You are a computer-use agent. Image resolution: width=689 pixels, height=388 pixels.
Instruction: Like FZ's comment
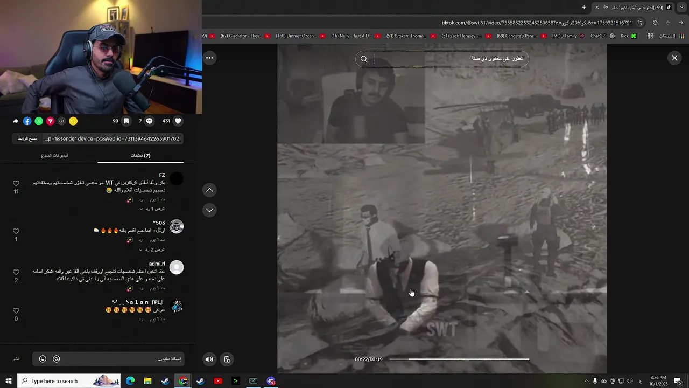[x=16, y=184]
